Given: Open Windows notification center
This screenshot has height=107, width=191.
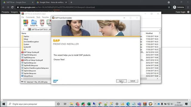Looking at the screenshot, I should coord(186,104).
